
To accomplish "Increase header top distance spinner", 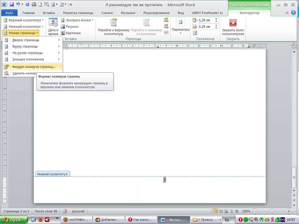I will point(216,19).
